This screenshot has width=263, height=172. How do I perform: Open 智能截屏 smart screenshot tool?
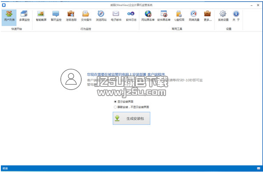point(41,16)
